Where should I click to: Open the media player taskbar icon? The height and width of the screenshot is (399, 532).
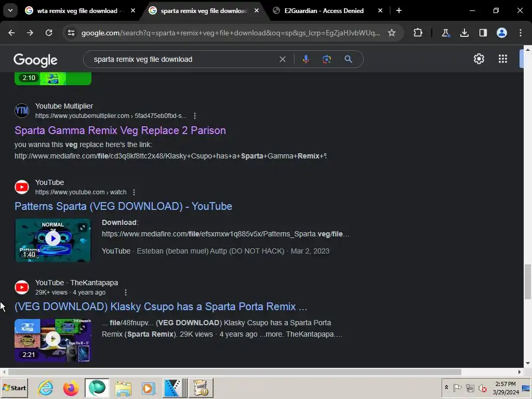coord(148,388)
